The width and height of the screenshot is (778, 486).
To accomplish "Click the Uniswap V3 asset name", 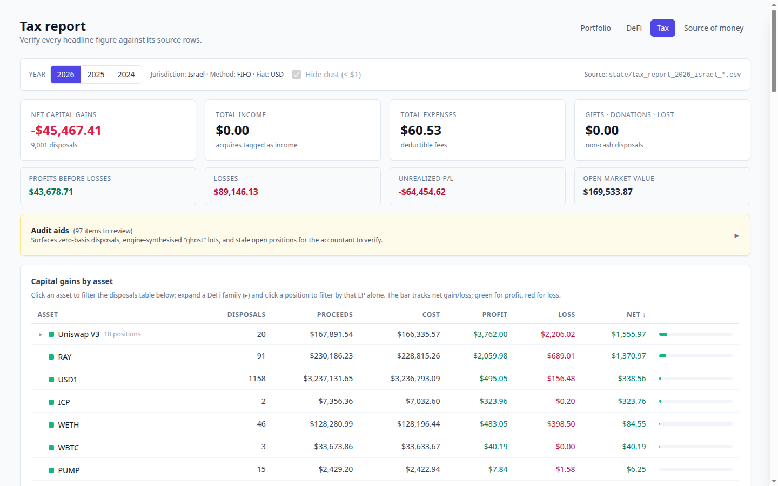I will 79,334.
